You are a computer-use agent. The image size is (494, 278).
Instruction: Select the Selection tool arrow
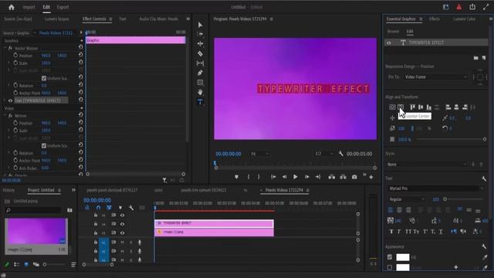(x=200, y=25)
